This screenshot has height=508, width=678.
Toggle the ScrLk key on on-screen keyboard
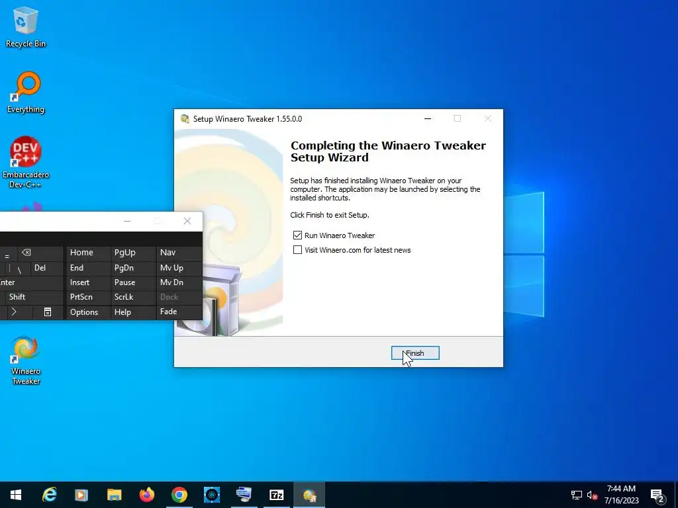point(132,297)
